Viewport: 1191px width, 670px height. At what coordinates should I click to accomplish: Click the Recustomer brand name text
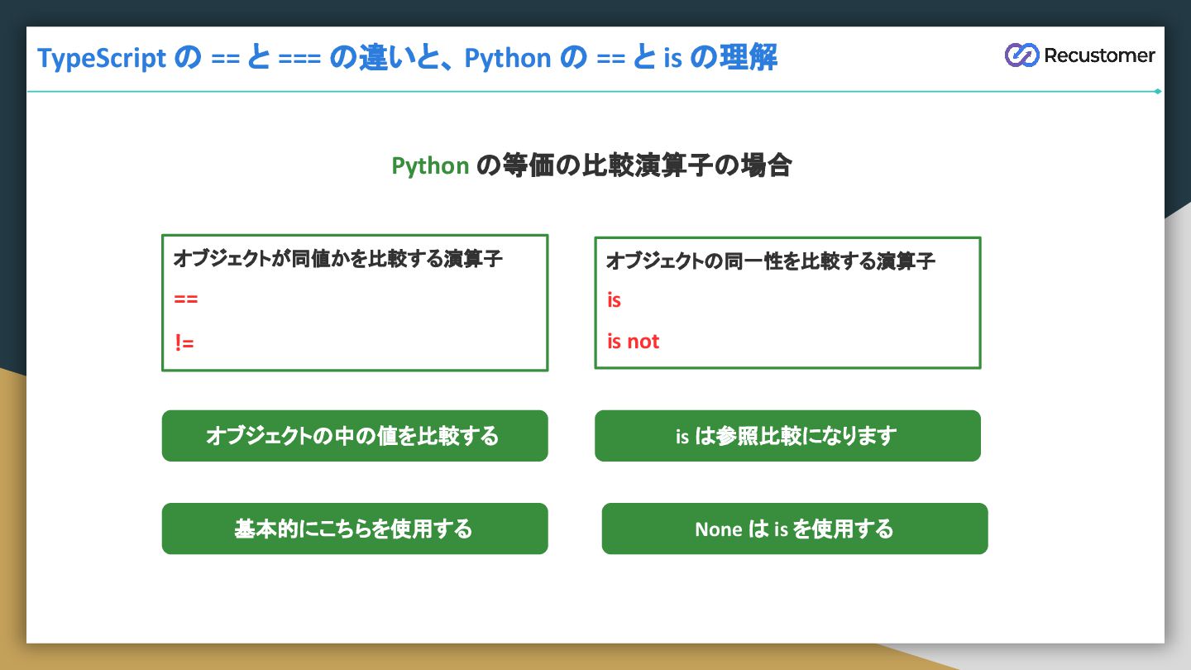[x=1099, y=55]
